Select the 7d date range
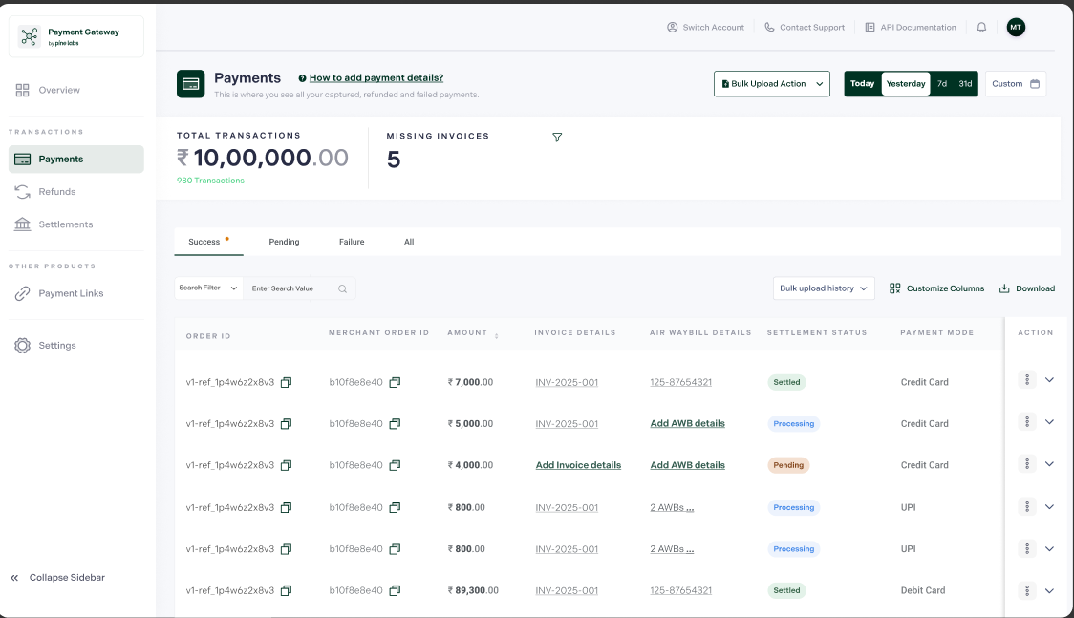Viewport: 1074px width, 618px height. [x=942, y=83]
